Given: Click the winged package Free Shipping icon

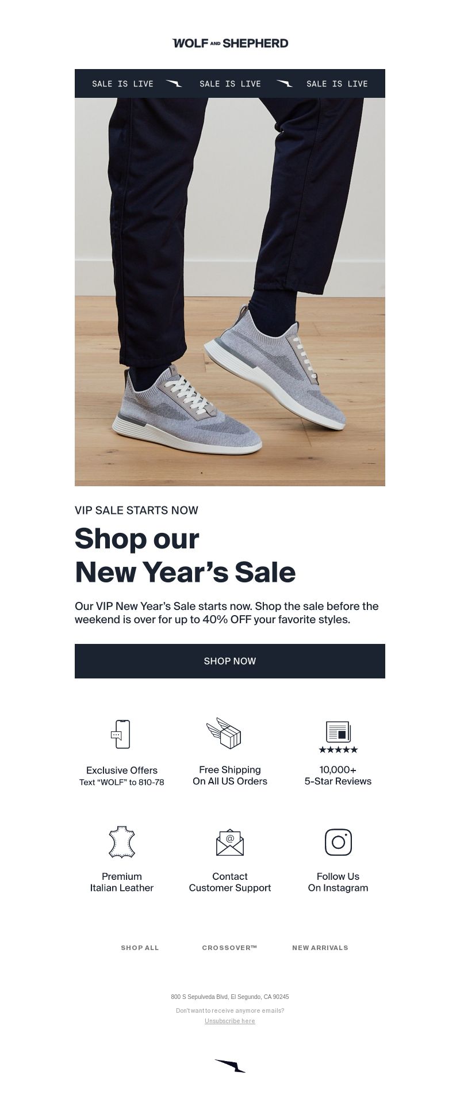Looking at the screenshot, I should pyautogui.click(x=224, y=733).
